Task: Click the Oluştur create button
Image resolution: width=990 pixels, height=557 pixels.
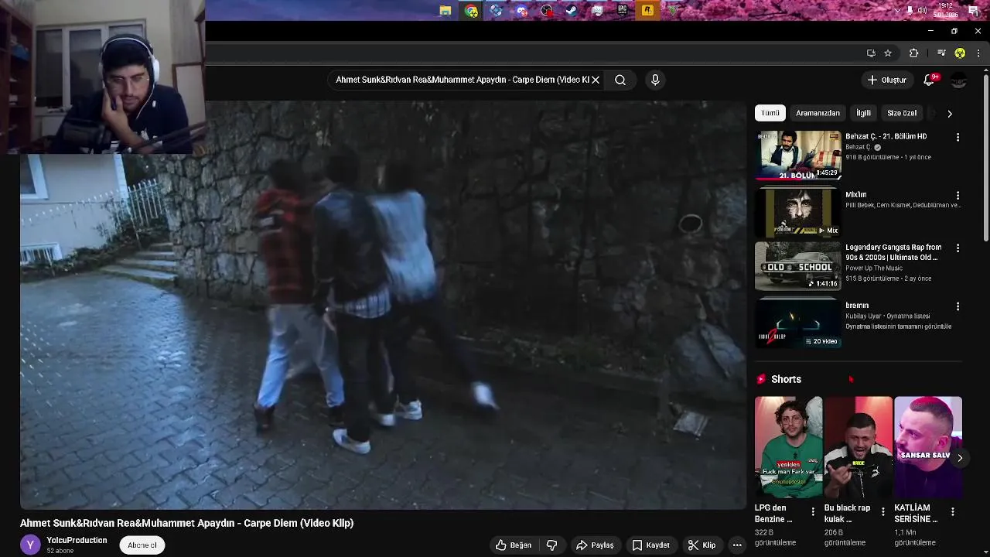Action: point(886,80)
